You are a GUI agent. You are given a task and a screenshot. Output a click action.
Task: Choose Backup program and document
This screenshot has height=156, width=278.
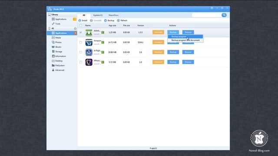point(185,40)
